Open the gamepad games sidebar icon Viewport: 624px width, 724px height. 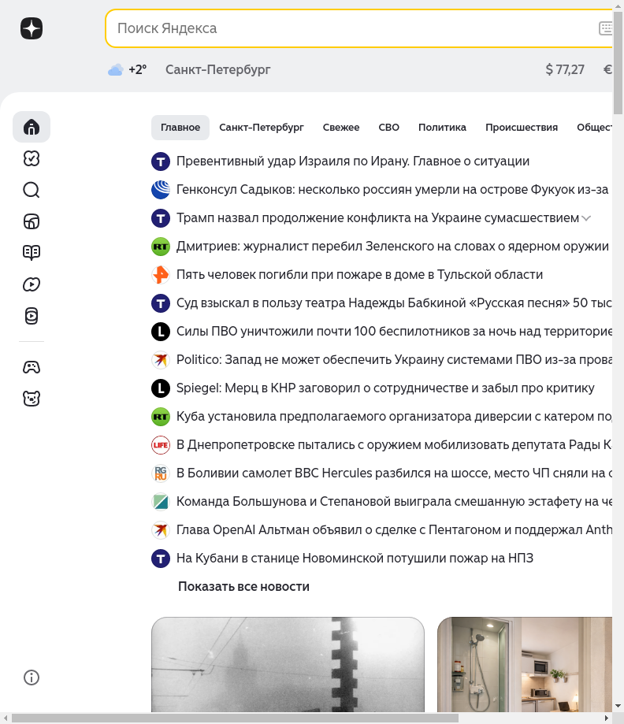(x=32, y=367)
